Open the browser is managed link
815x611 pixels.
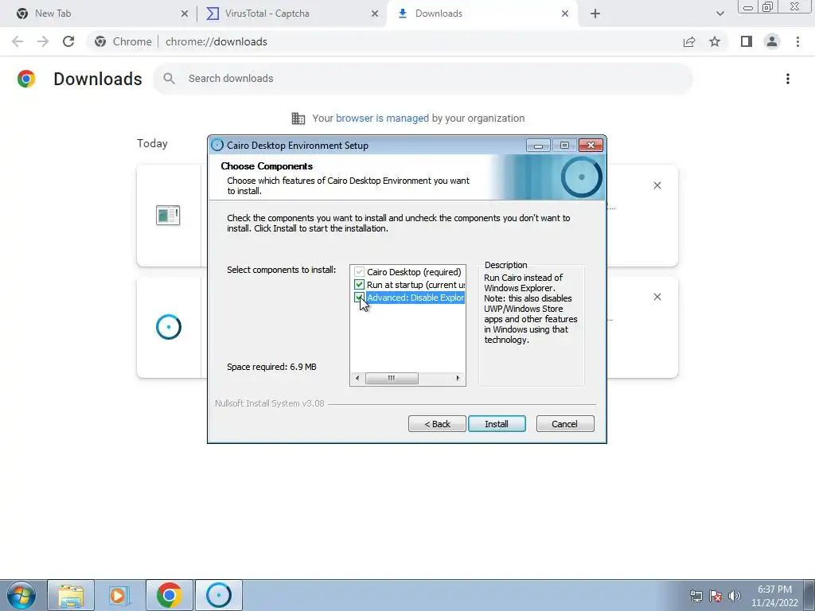382,119
